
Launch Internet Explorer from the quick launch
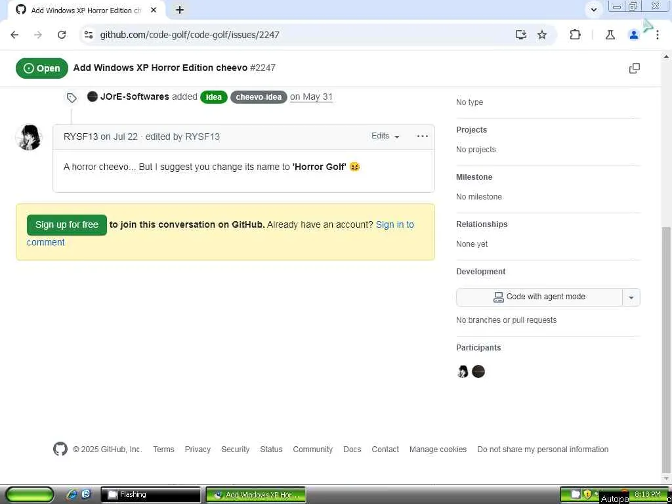[72, 494]
